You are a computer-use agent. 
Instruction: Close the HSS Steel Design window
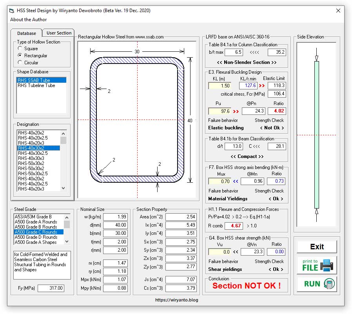(x=338, y=11)
